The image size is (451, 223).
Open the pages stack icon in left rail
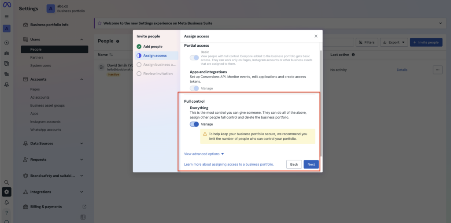(x=7, y=63)
